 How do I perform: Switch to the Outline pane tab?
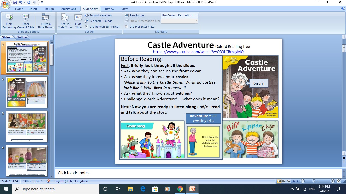22,37
